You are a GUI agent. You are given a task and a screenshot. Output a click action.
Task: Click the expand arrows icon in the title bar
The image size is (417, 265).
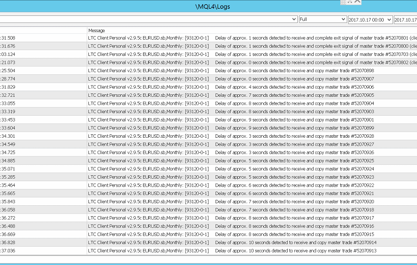[350, 2]
